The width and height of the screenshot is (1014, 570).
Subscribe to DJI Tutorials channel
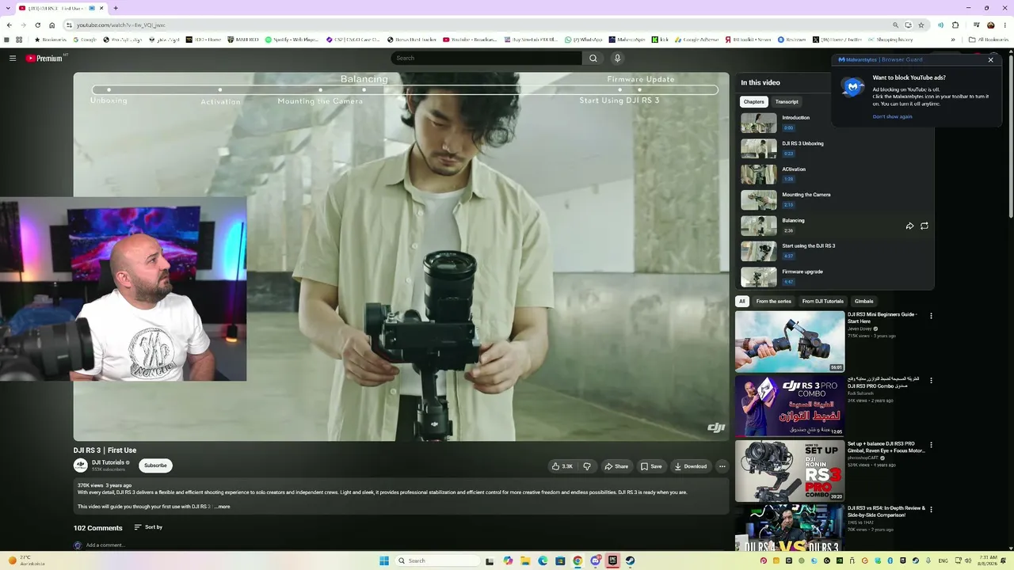coord(155,465)
